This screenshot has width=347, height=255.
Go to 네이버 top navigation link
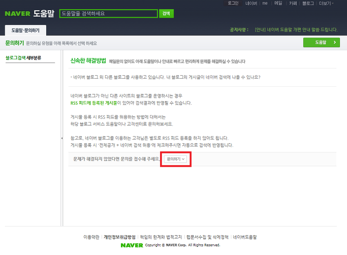coord(251,4)
